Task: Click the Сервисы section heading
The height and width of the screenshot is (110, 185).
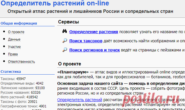Action: 68,22
